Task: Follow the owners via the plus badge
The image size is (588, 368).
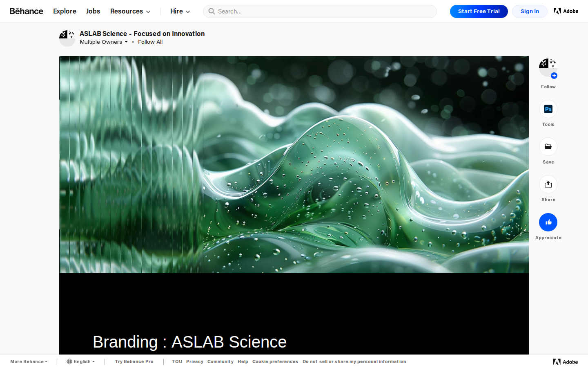Action: (x=554, y=76)
